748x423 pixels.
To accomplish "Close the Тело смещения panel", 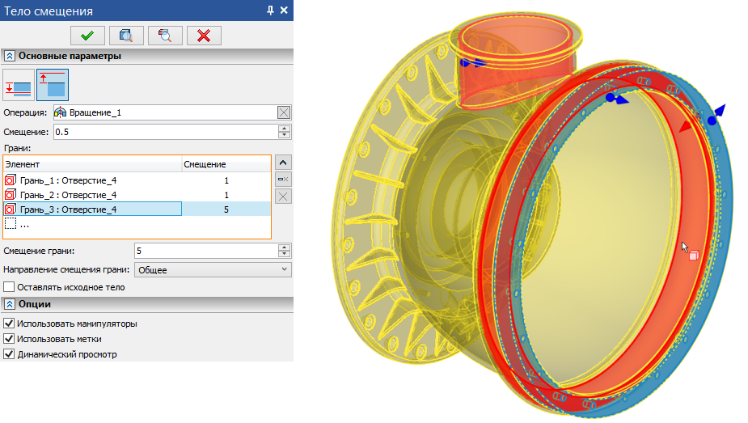I will click(284, 10).
